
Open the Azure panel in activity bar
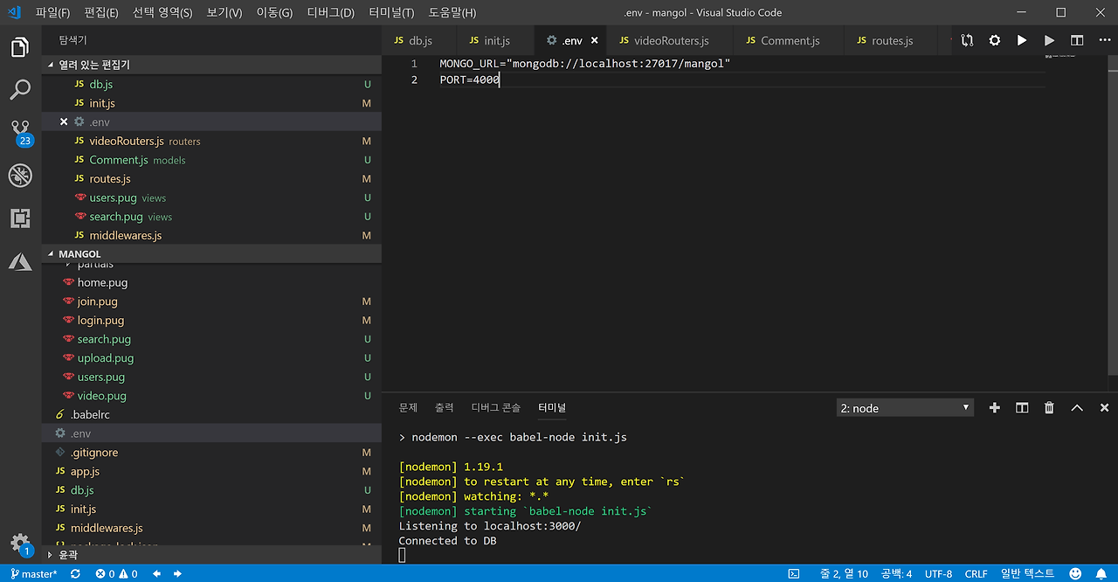(x=20, y=261)
